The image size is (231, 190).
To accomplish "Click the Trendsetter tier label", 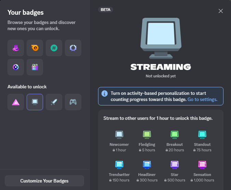I will tap(119, 175).
